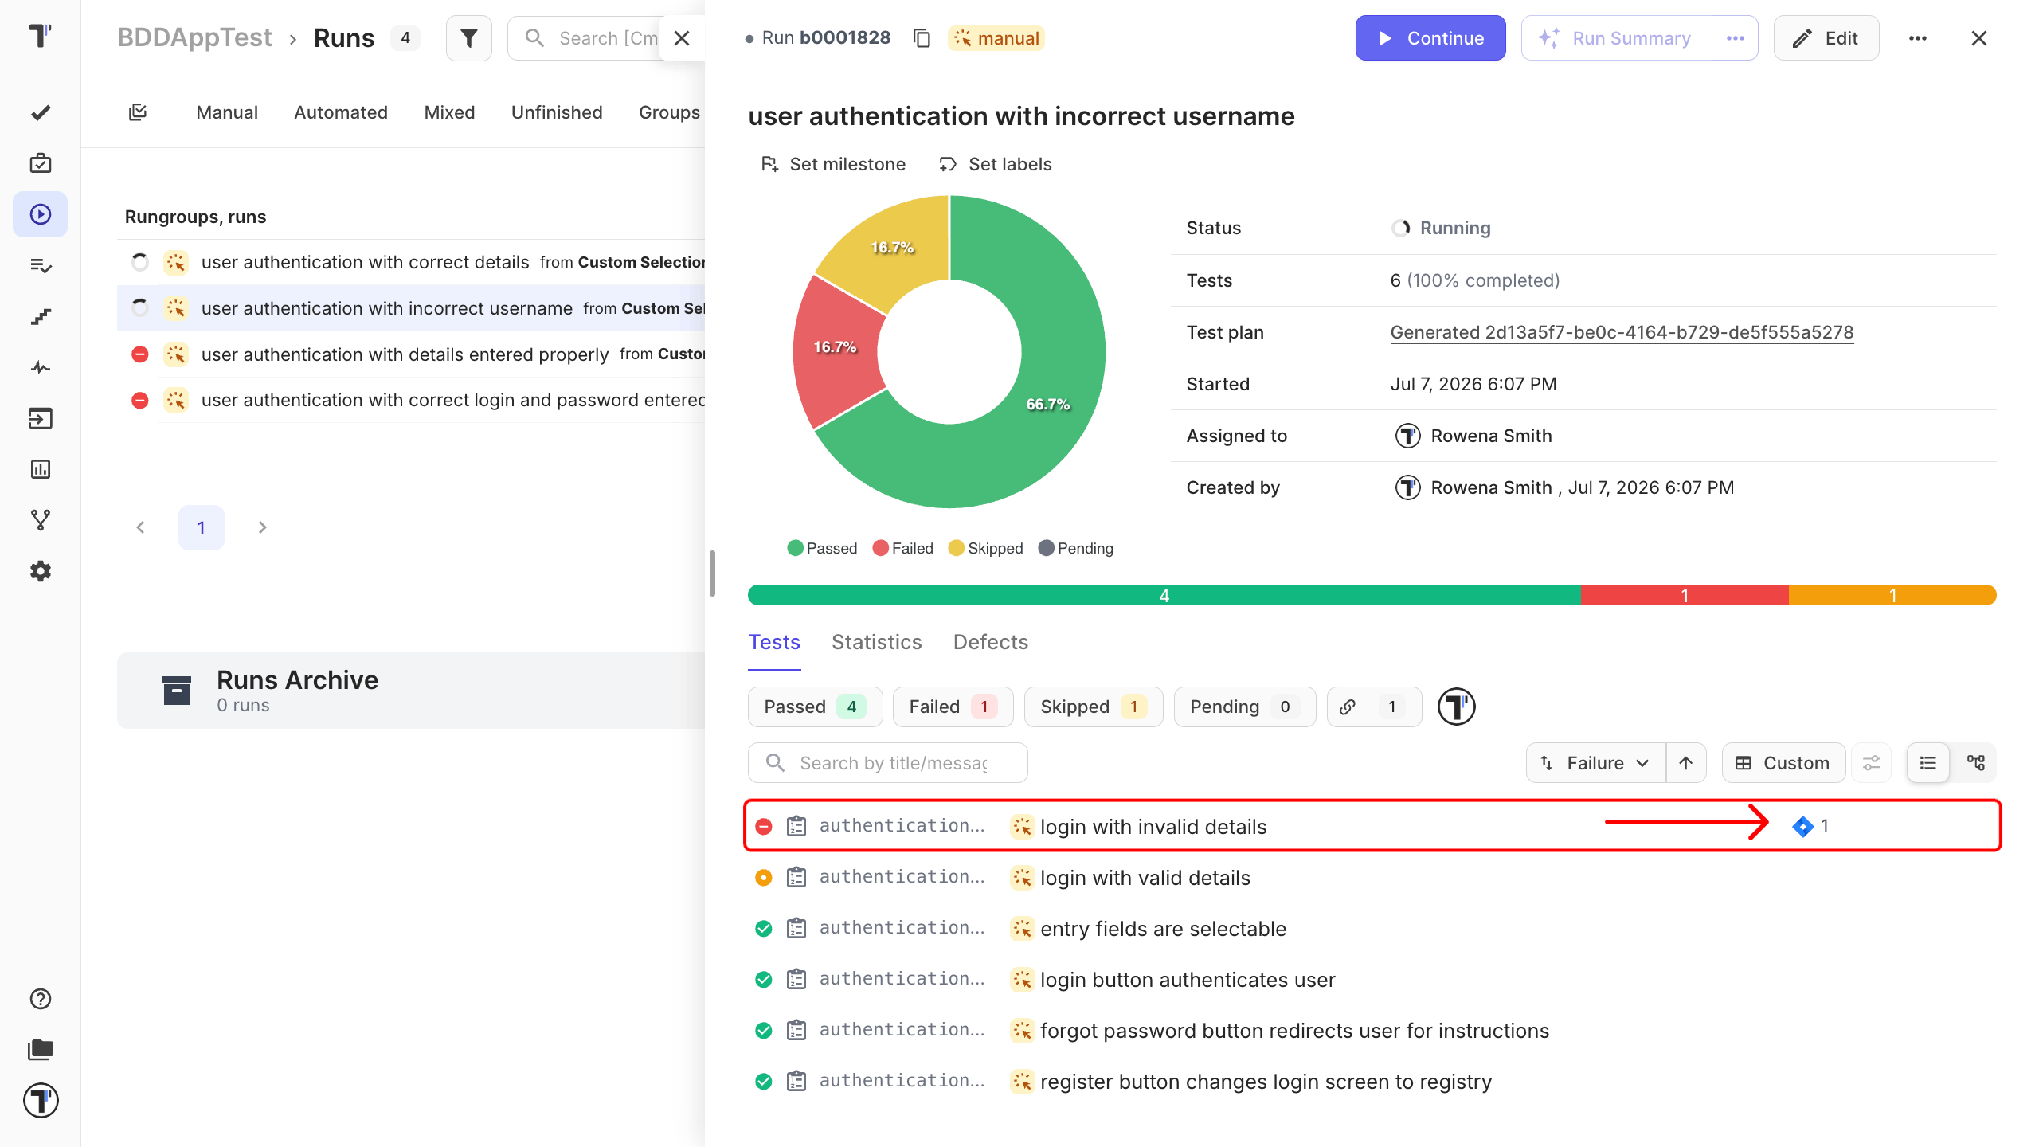This screenshot has height=1147, width=2039.
Task: Toggle multi-select runs icon
Action: click(138, 112)
